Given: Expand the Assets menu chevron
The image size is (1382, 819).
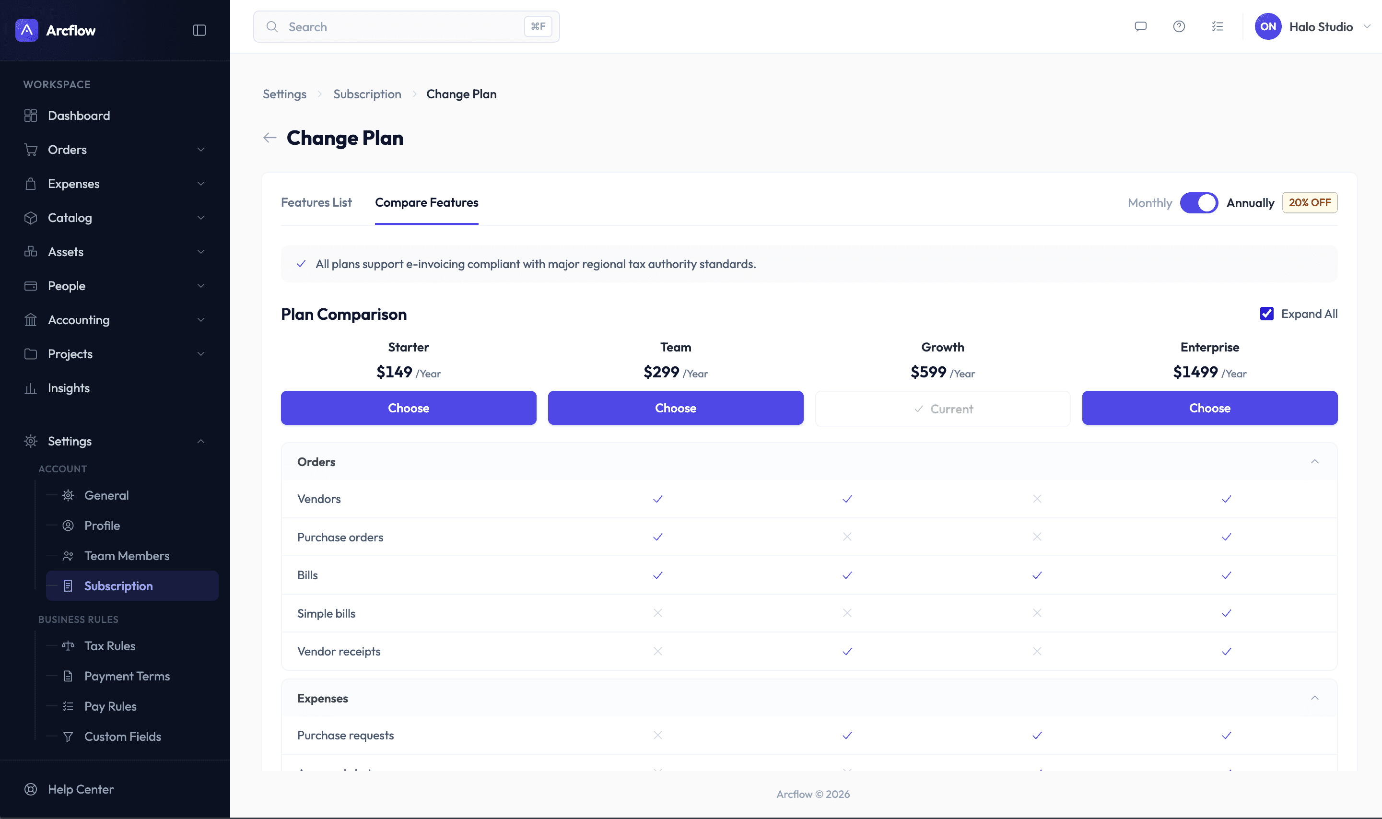Looking at the screenshot, I should click(x=201, y=252).
